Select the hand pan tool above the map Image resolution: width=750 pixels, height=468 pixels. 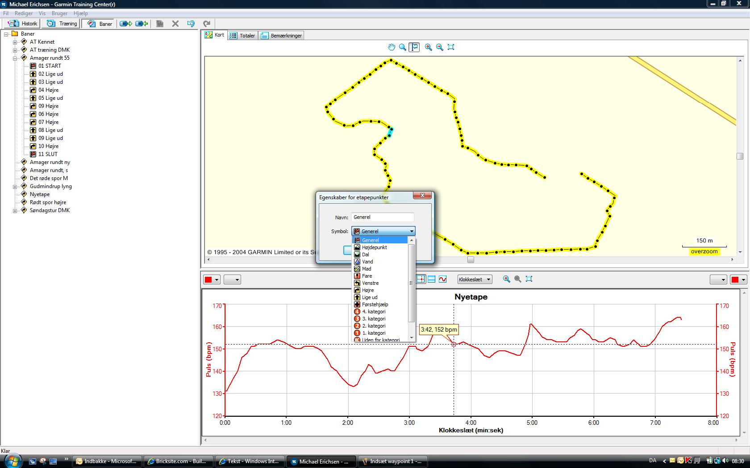point(392,47)
